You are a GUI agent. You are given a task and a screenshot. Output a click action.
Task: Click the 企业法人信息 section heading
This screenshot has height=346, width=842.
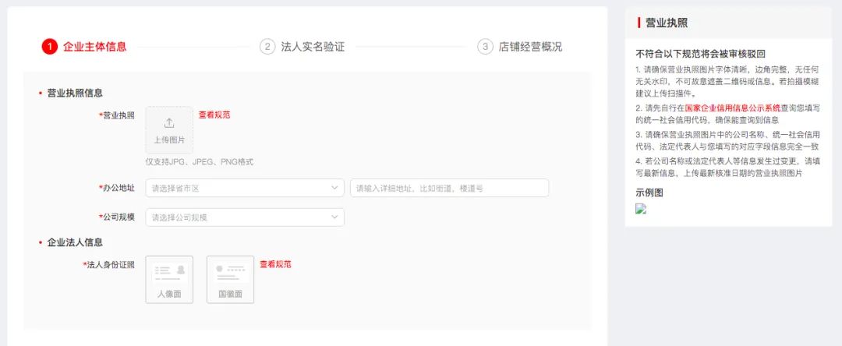(75, 242)
